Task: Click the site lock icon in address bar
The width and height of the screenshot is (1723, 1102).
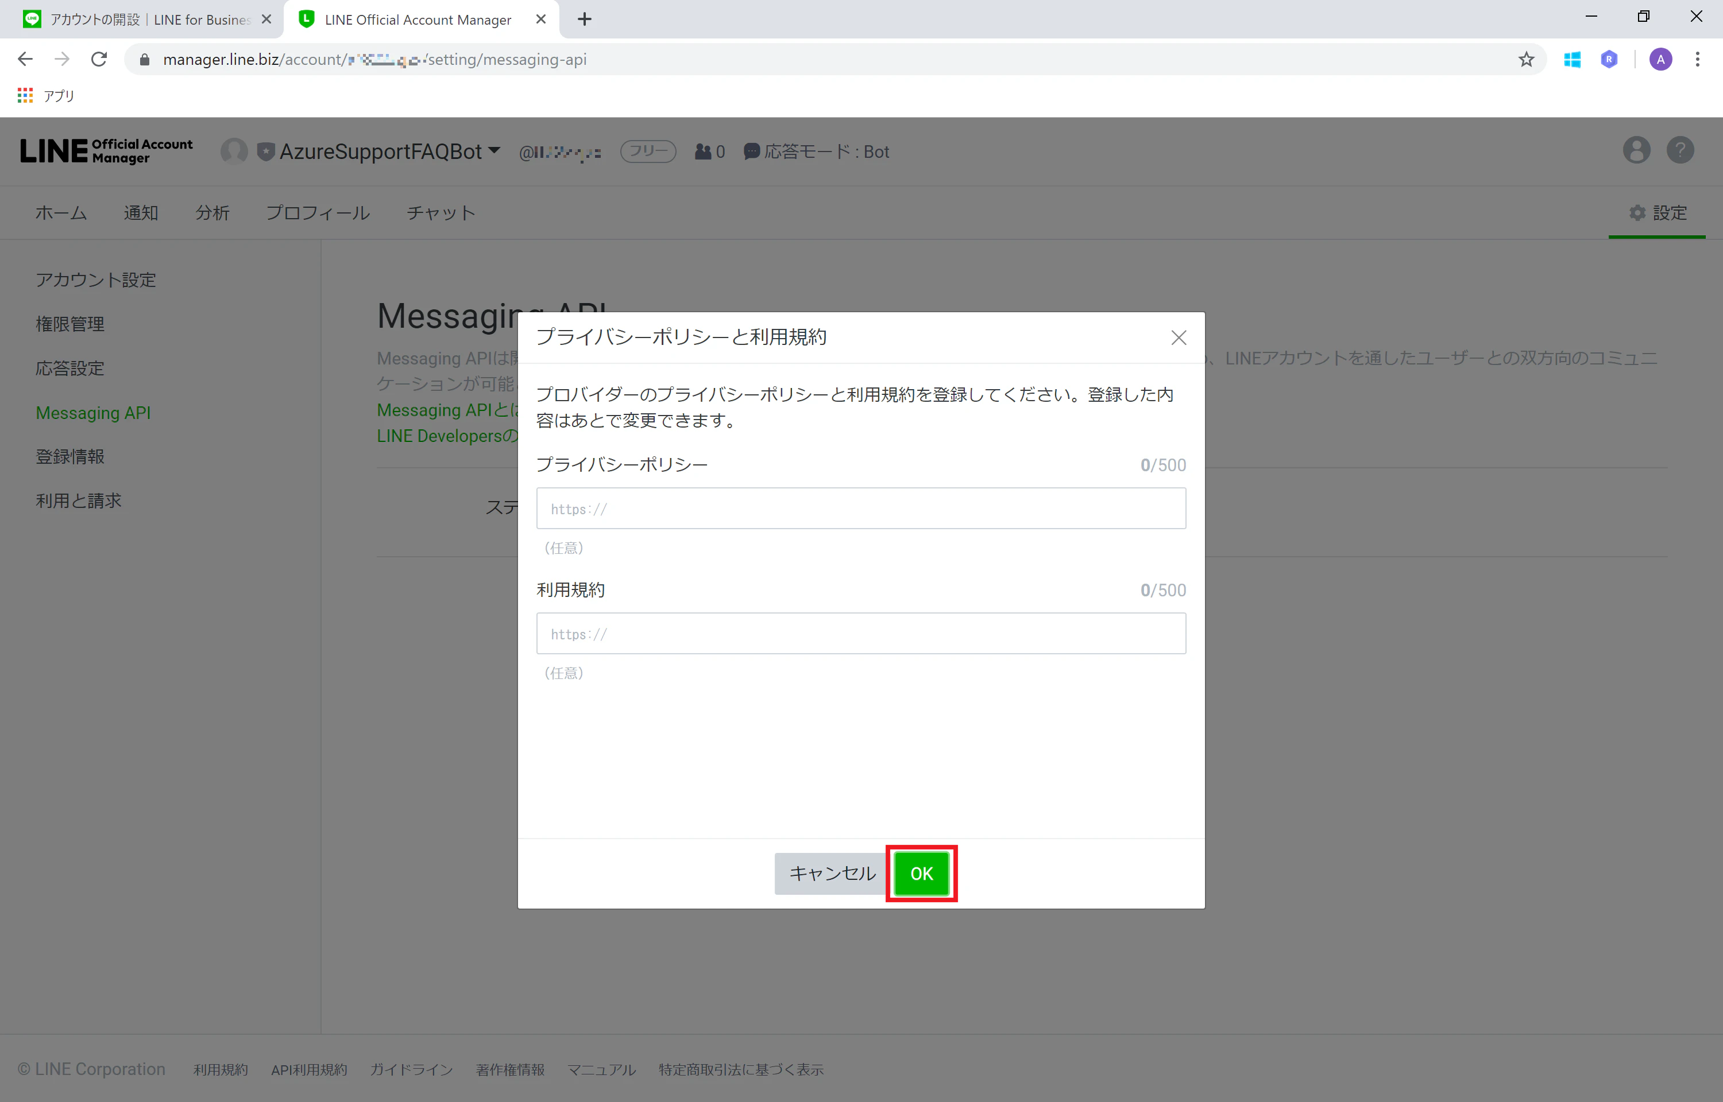Action: tap(145, 59)
